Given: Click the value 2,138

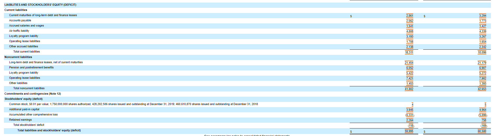Looking at the screenshot, I should click(410, 47).
